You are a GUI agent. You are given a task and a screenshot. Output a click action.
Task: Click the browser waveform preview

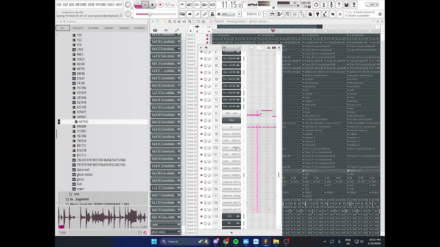(102, 218)
